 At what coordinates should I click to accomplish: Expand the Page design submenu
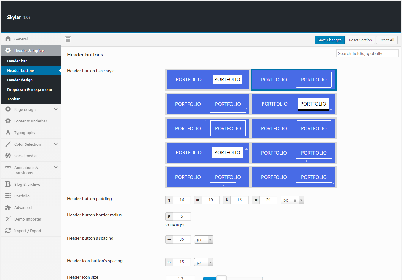coord(56,109)
